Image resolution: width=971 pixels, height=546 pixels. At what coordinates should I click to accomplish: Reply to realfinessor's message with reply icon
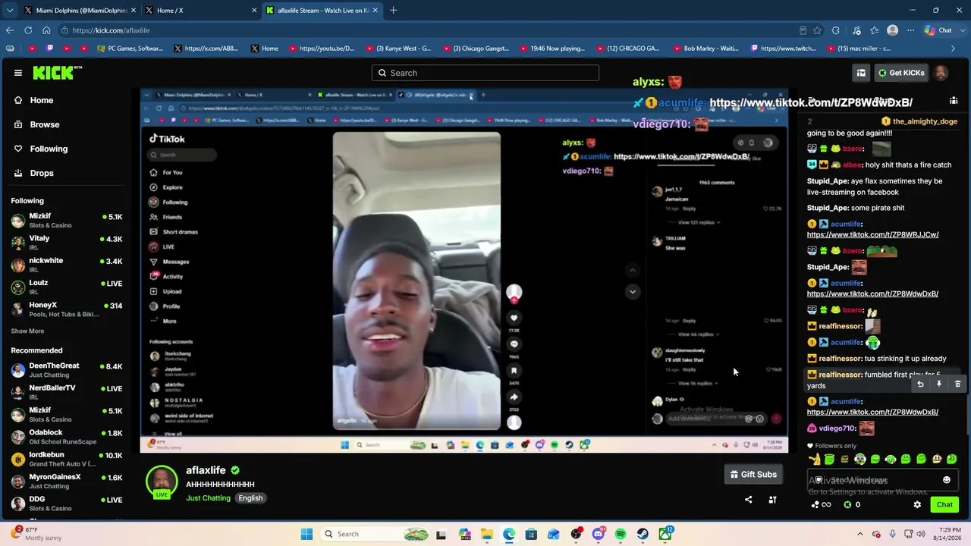point(920,384)
